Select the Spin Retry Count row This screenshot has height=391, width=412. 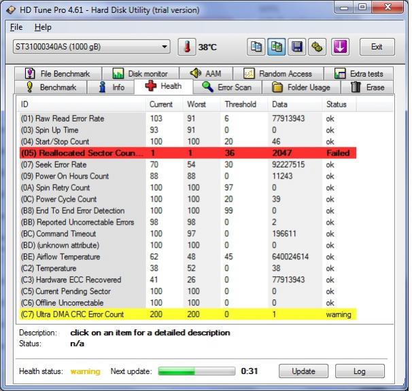tap(188, 187)
